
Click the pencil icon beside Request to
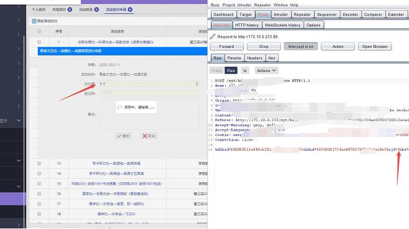pos(213,36)
